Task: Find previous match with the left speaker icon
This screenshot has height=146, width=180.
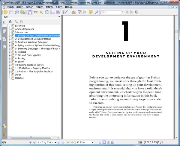Action: [127, 12]
